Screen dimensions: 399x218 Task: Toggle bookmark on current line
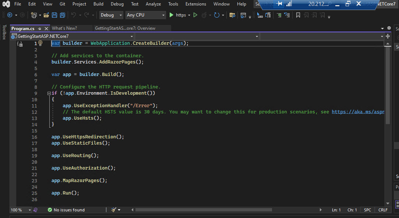(x=298, y=15)
